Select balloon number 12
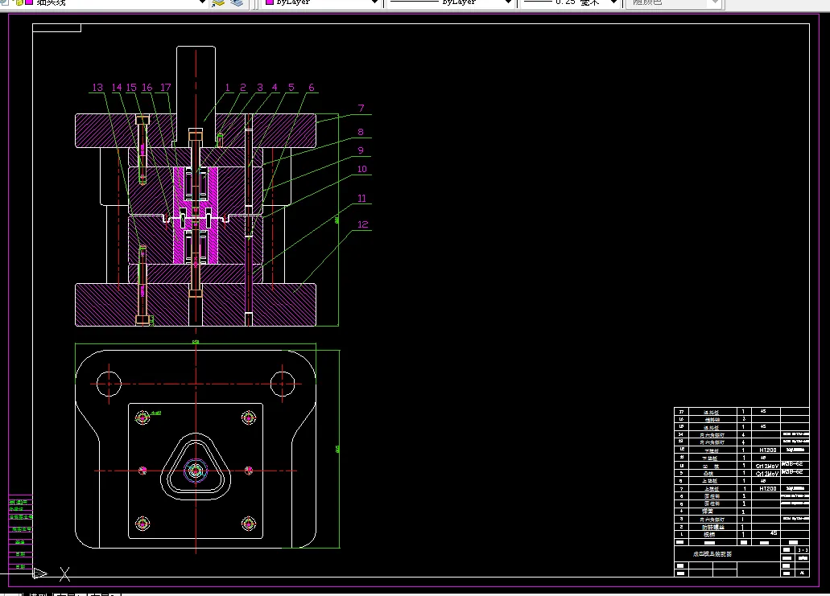This screenshot has height=596, width=830. click(x=362, y=224)
